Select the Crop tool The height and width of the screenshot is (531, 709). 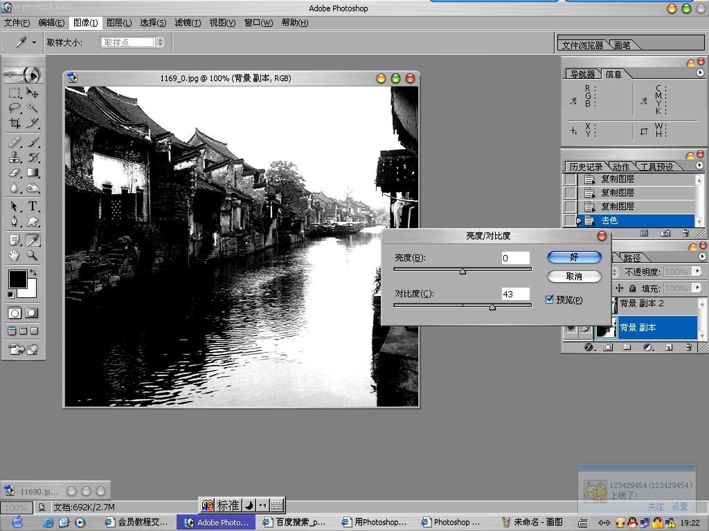pos(15,122)
